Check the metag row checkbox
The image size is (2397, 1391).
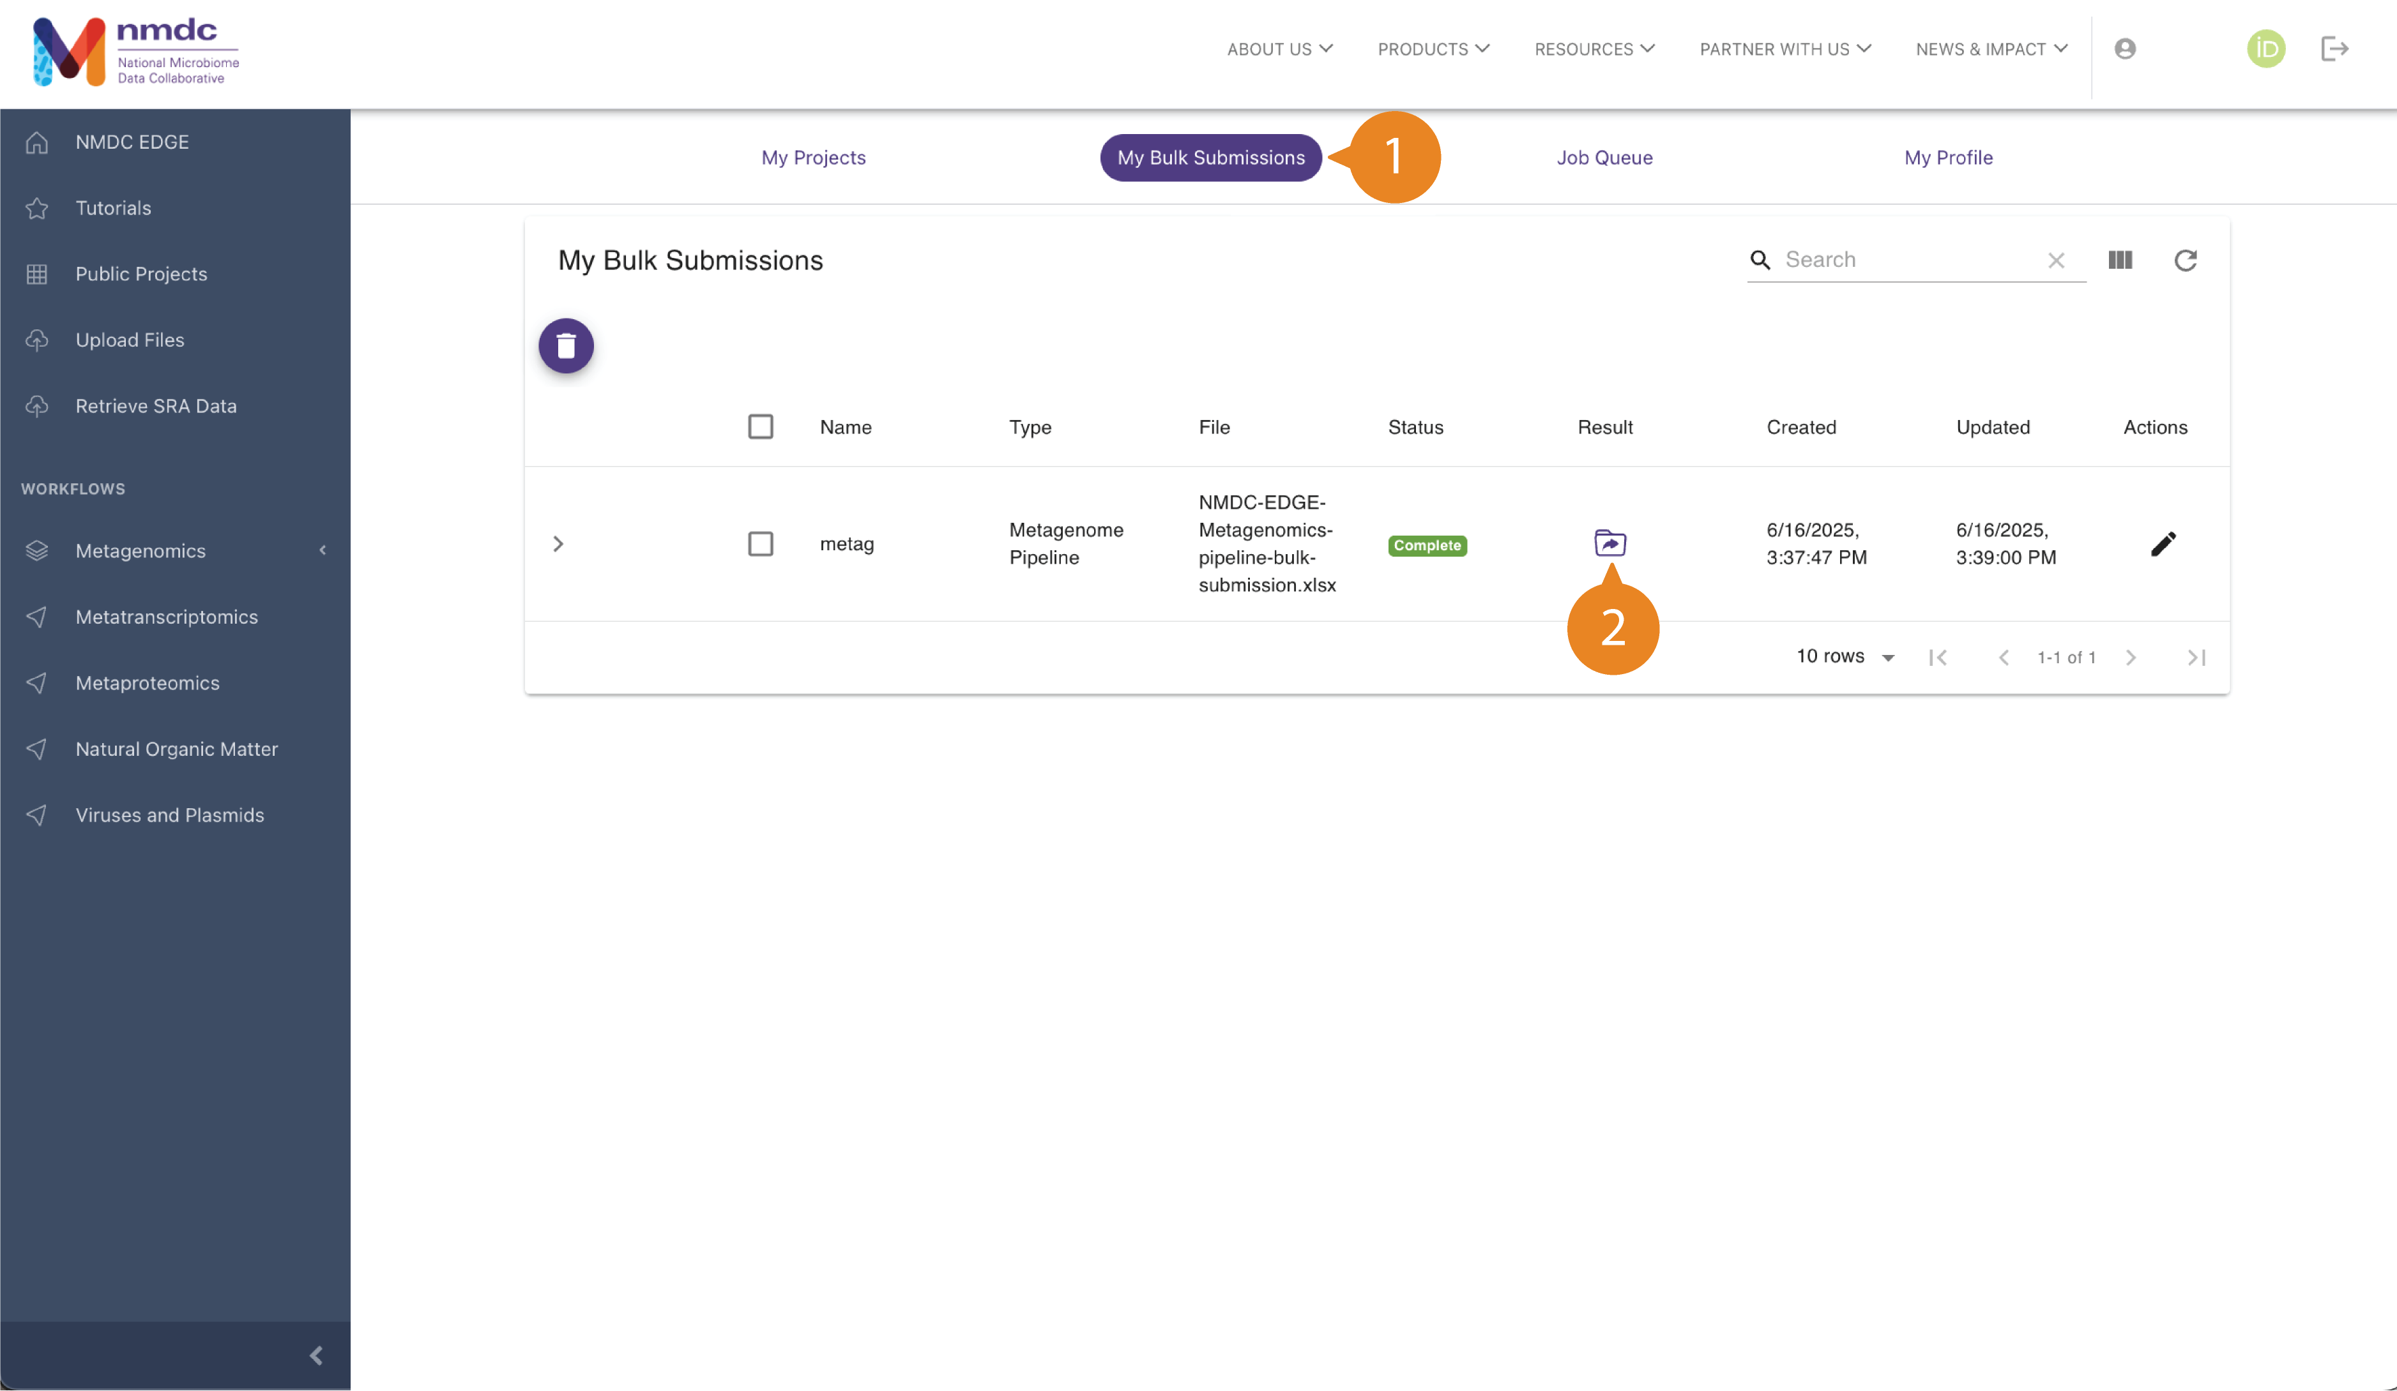click(760, 544)
